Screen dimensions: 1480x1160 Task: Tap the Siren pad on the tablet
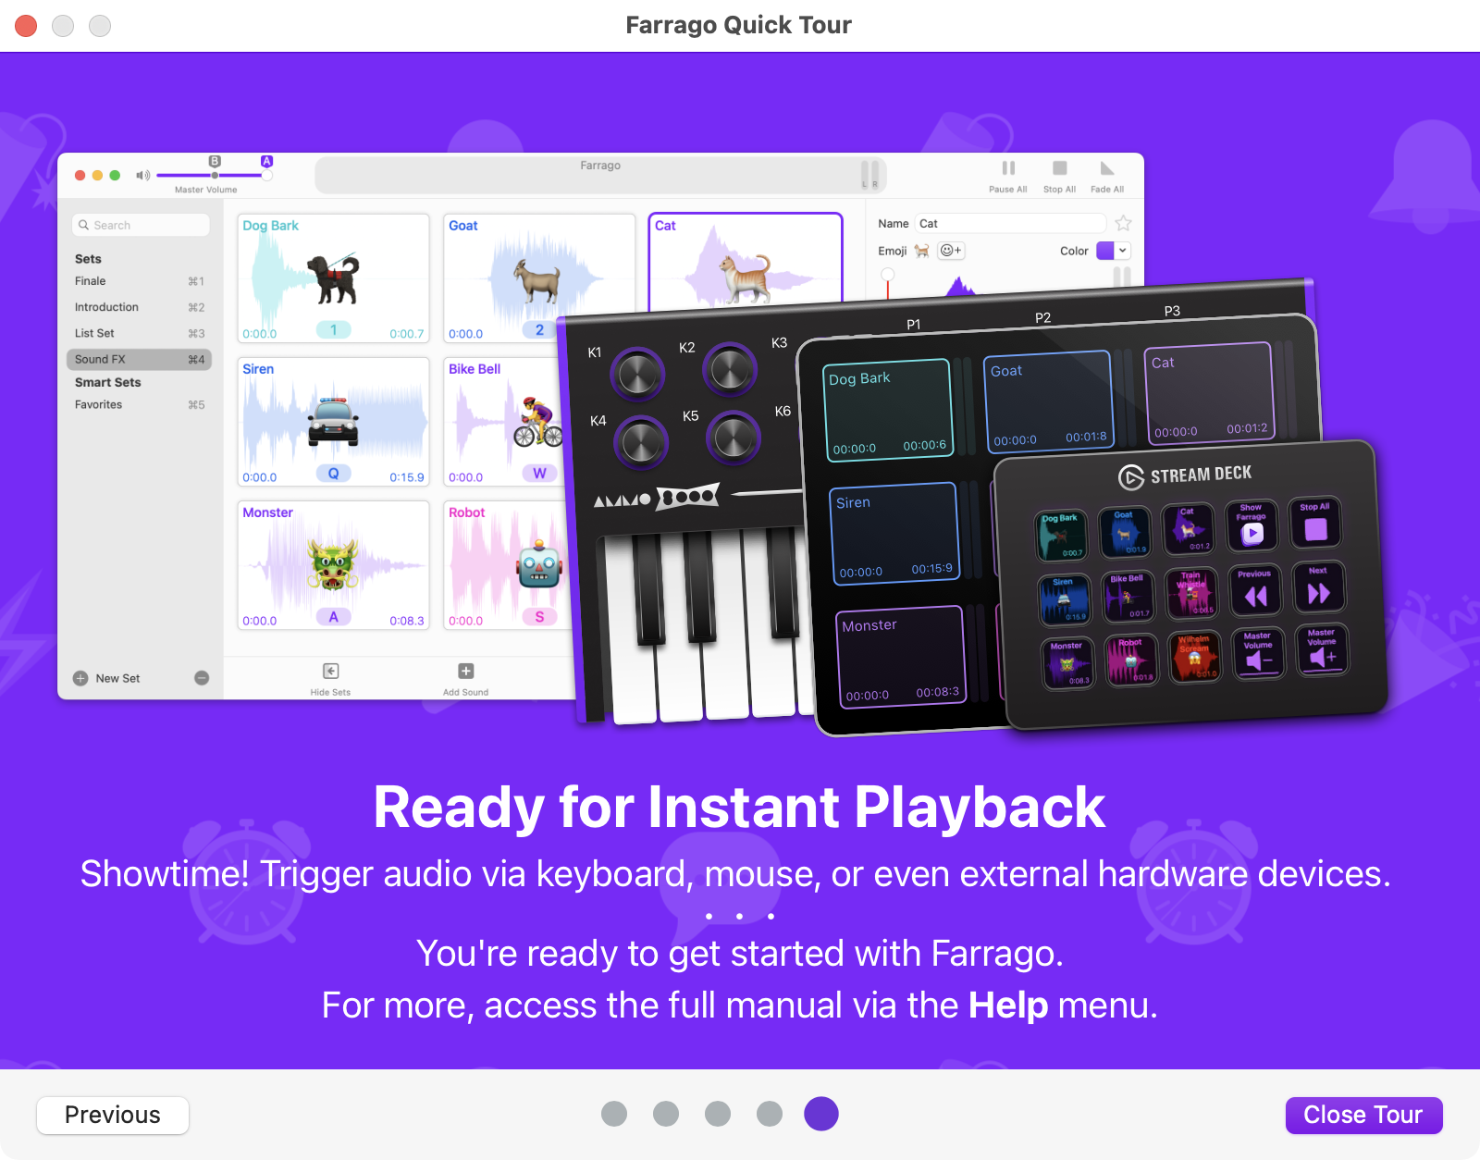coord(894,534)
